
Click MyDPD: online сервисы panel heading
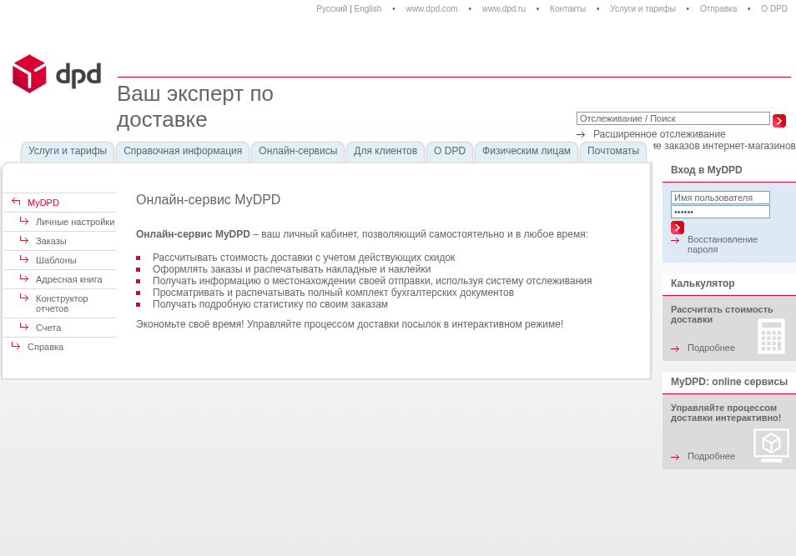729,382
